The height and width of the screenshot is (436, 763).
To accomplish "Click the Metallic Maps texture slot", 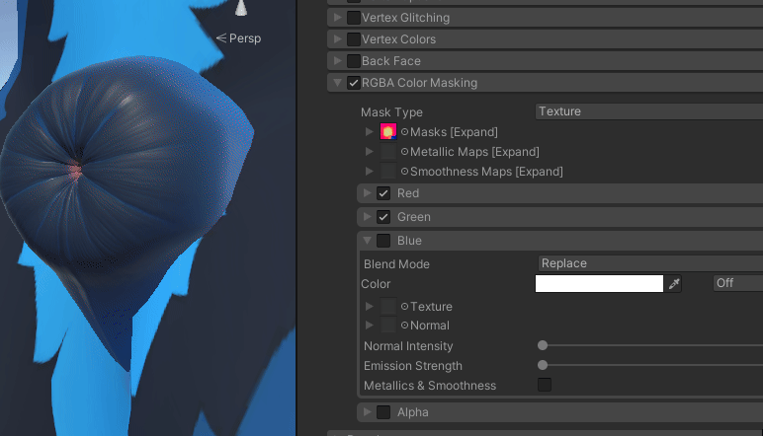I will pos(388,152).
